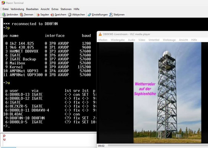
Task: Click the 'HAMNET DB0VOX' port row
Action: (47, 51)
